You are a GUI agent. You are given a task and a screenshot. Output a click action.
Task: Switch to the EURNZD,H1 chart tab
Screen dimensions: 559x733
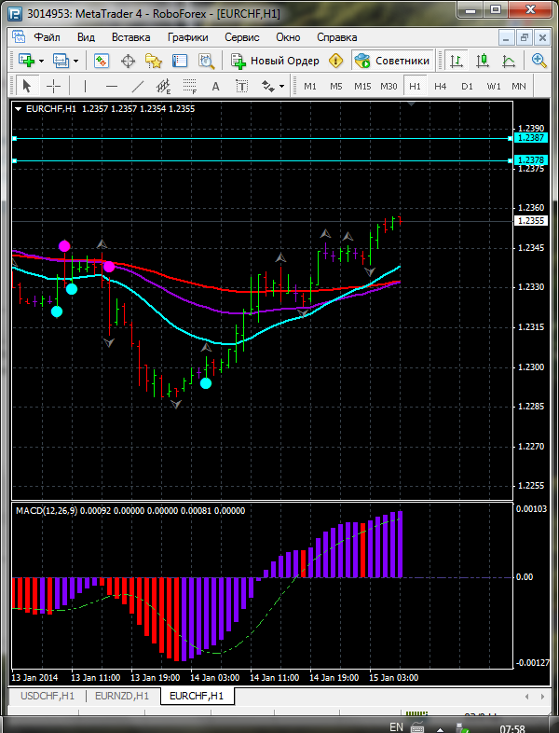tap(122, 696)
